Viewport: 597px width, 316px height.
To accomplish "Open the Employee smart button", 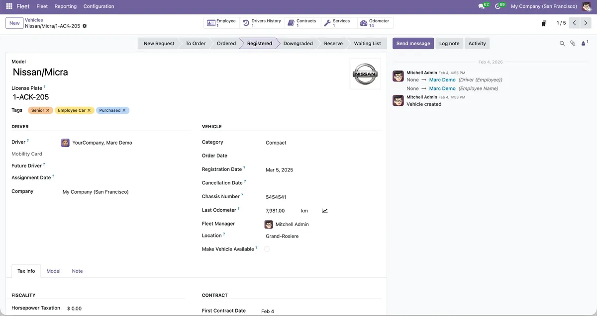I will pyautogui.click(x=221, y=23).
